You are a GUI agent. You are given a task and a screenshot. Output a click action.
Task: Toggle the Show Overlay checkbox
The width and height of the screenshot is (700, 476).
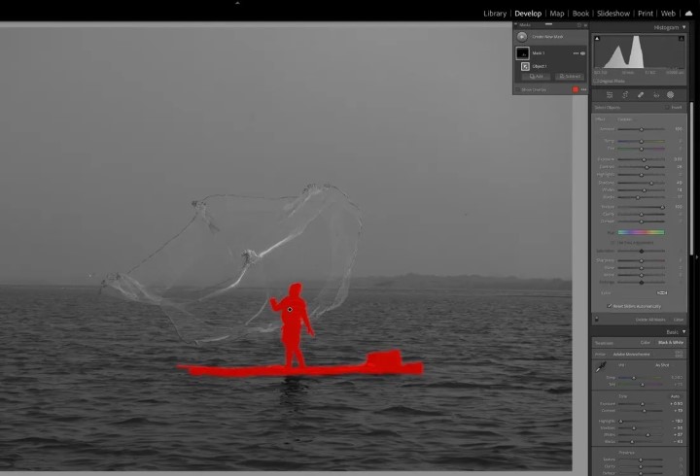click(x=518, y=89)
